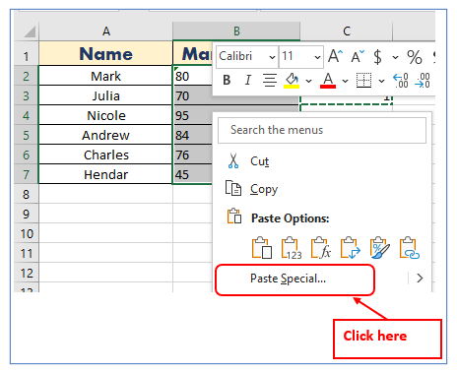Choose Paste Formatting brush option
The height and width of the screenshot is (372, 457).
click(380, 248)
